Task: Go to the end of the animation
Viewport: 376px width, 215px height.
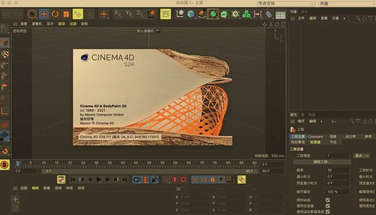Action: pos(125,179)
